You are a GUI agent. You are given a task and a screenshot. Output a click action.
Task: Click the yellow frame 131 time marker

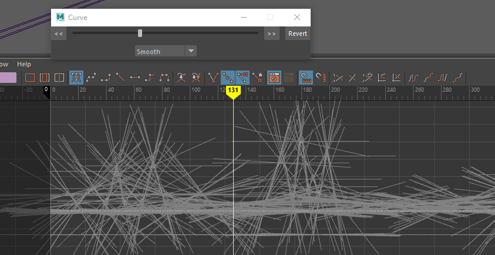click(233, 91)
